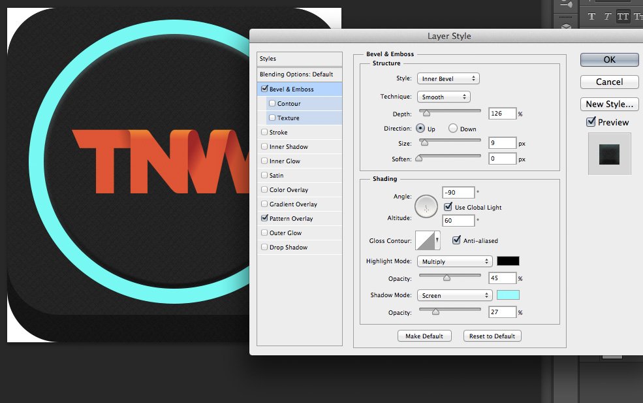Enable the Texture sub-option checkbox
The width and height of the screenshot is (643, 403).
272,118
